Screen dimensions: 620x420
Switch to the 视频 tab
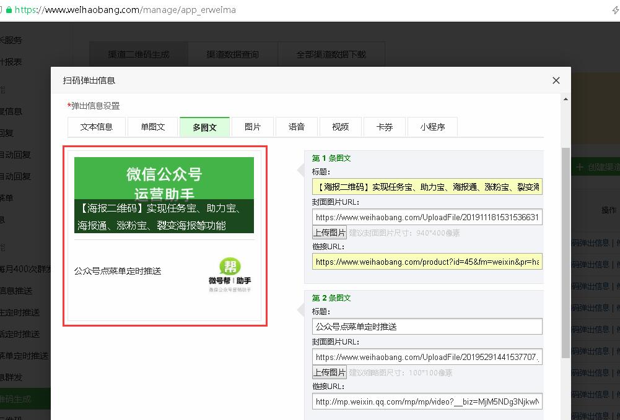(341, 127)
